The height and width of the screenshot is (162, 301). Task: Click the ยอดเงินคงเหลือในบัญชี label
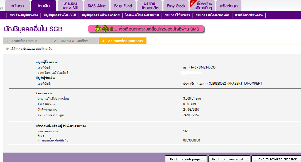pyautogui.click(x=53, y=73)
